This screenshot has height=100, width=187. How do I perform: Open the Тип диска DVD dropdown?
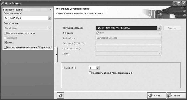tap(160, 33)
